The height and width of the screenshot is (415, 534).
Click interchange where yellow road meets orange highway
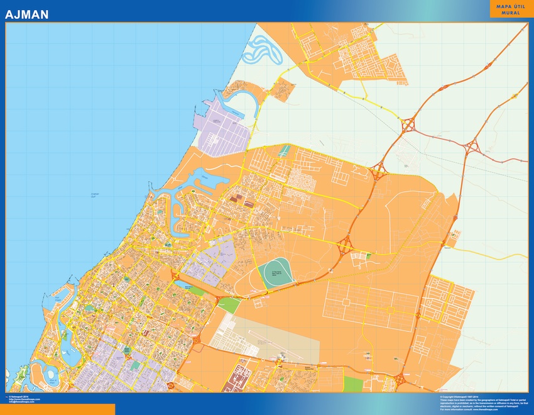(x=379, y=169)
